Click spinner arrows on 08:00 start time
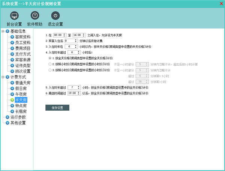Image resolution: width=225 pixels, height=171 pixels. tap(64, 35)
